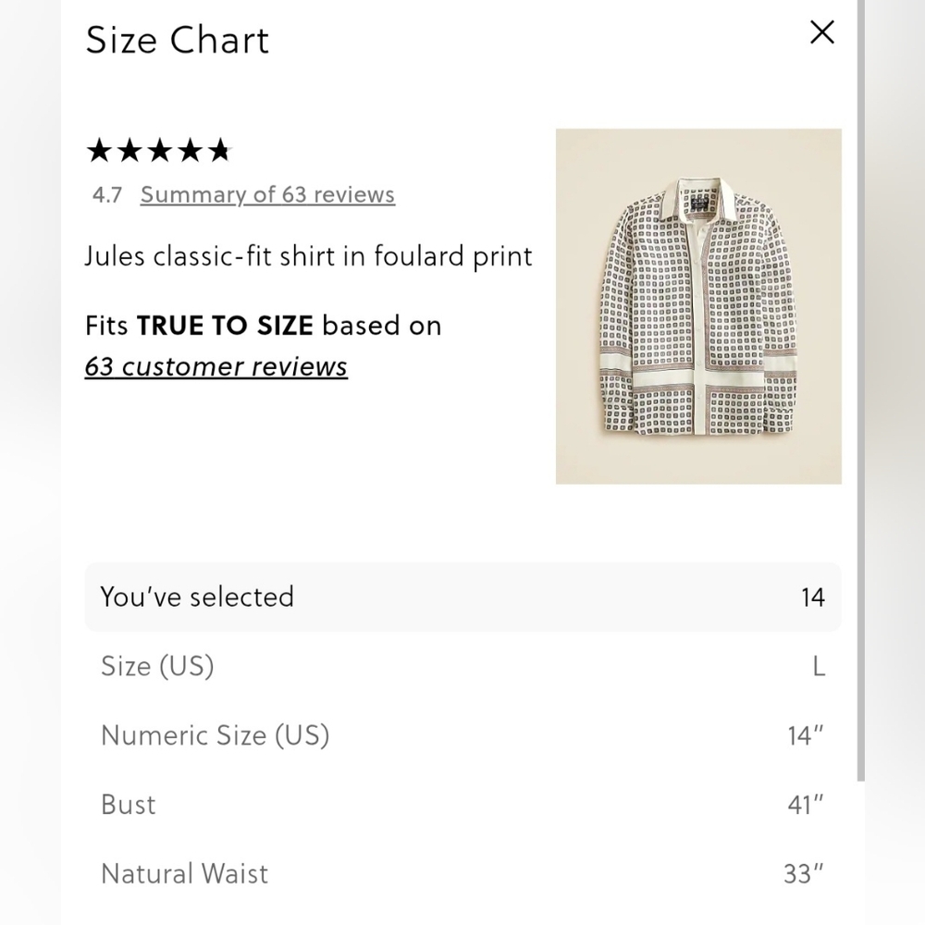Click the TRUE TO SIZE fit text
925x925 pixels.
(x=225, y=326)
